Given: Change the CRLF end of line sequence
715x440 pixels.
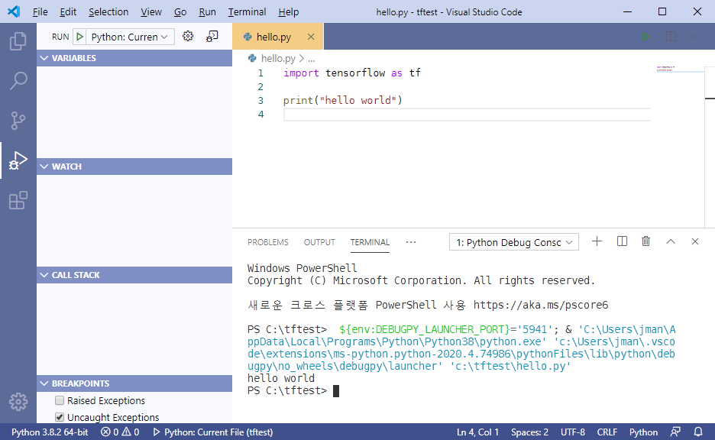Looking at the screenshot, I should 607,432.
